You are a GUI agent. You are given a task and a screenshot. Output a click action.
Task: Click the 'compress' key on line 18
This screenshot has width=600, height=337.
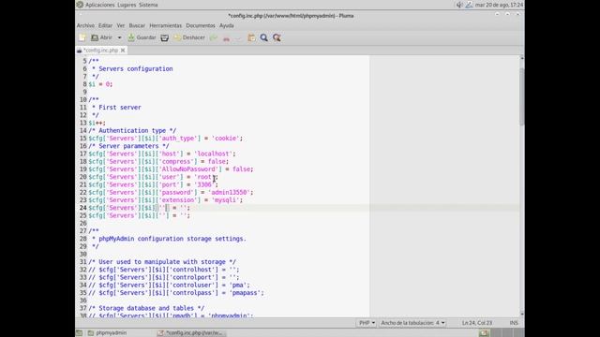[176, 161]
